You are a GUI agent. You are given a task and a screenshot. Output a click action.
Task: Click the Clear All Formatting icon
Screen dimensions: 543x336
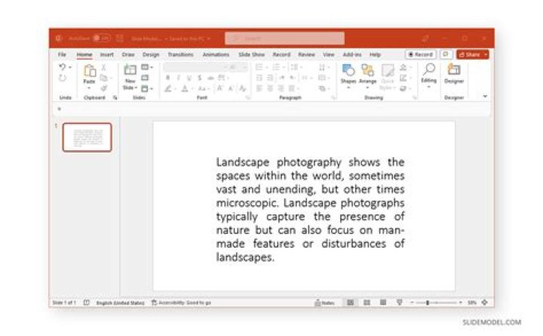pyautogui.click(x=243, y=89)
